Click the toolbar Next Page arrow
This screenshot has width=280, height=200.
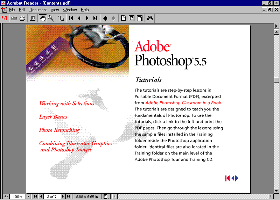tap(87, 18)
